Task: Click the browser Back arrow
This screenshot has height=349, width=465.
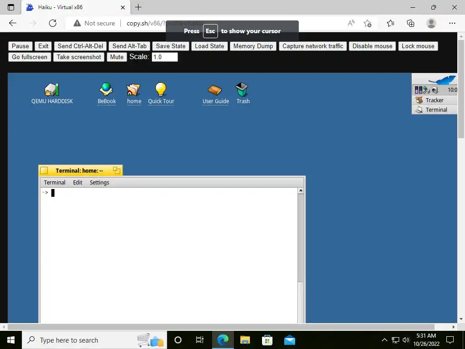Action: click(x=13, y=23)
